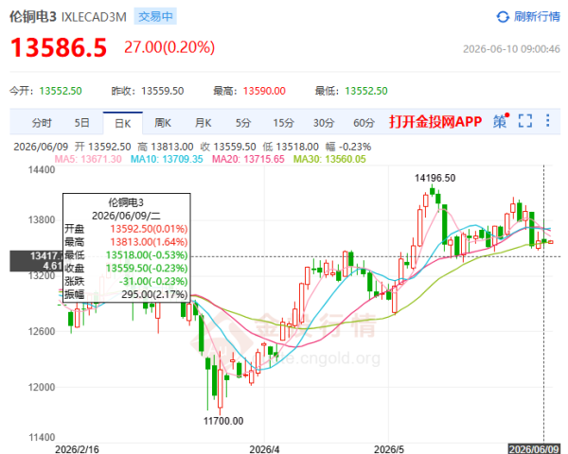Click the tooltip 振幅 295.00(2.17%) row
This screenshot has height=454, width=568.
126,294
